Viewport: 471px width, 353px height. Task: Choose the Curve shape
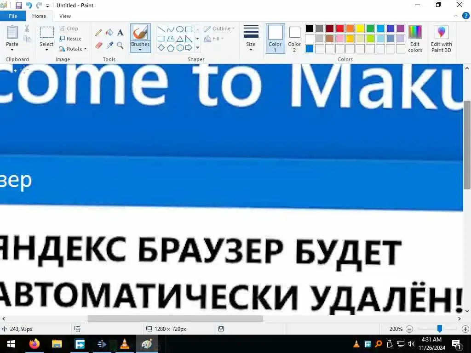(x=170, y=29)
